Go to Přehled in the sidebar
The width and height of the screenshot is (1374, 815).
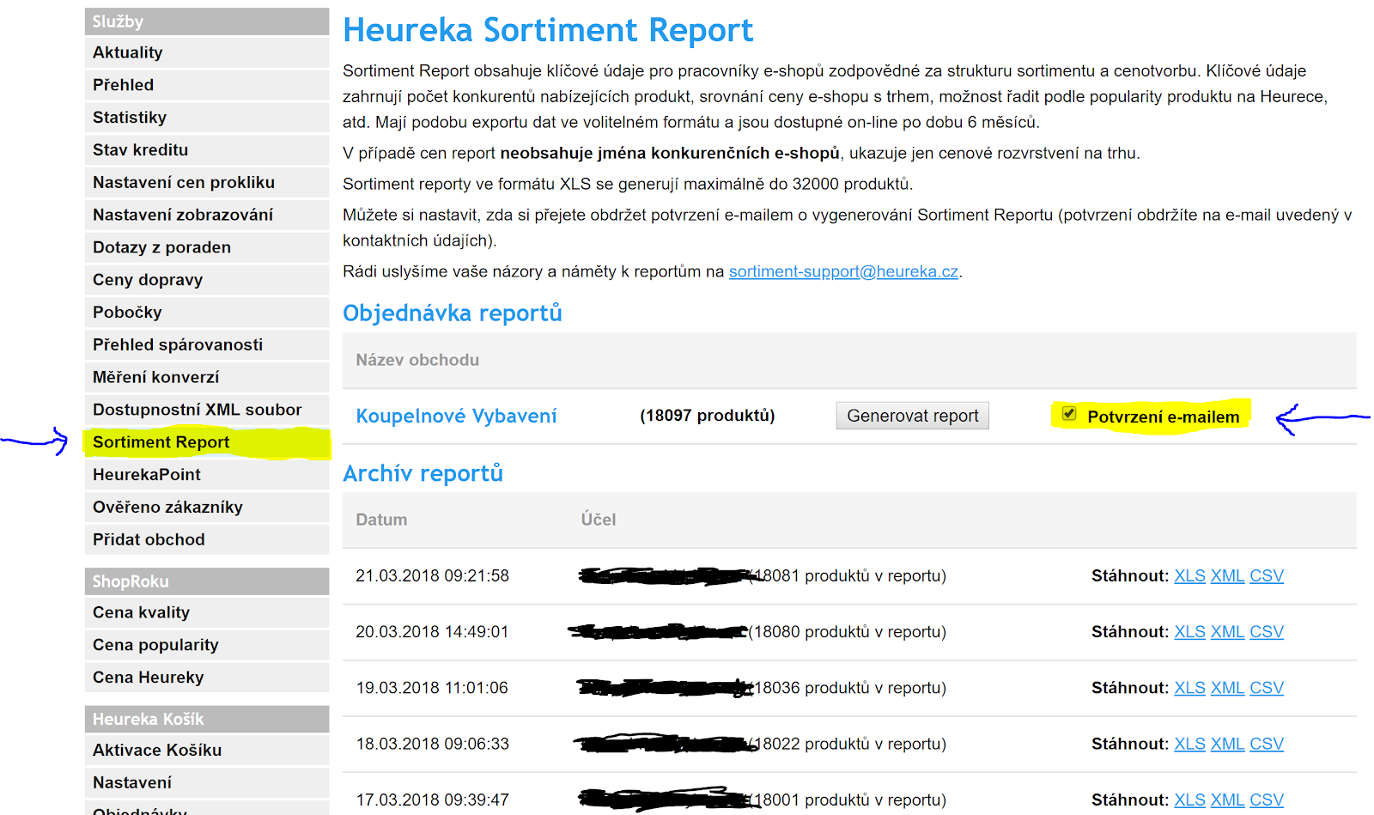[207, 85]
